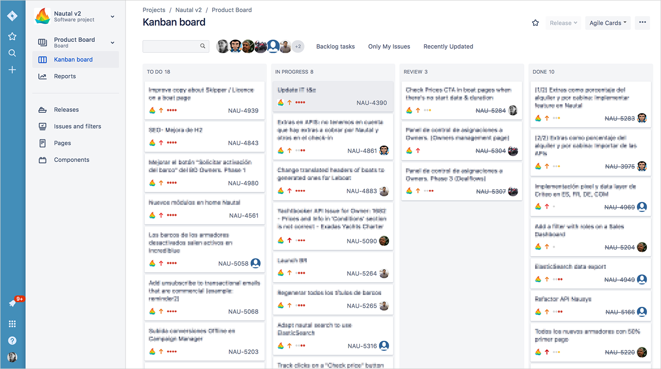Toggle the Backlog tasks quick filter
Screen dimensions: 661x369
335,46
